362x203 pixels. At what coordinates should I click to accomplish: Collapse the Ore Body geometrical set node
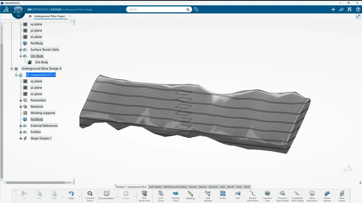coord(20,56)
